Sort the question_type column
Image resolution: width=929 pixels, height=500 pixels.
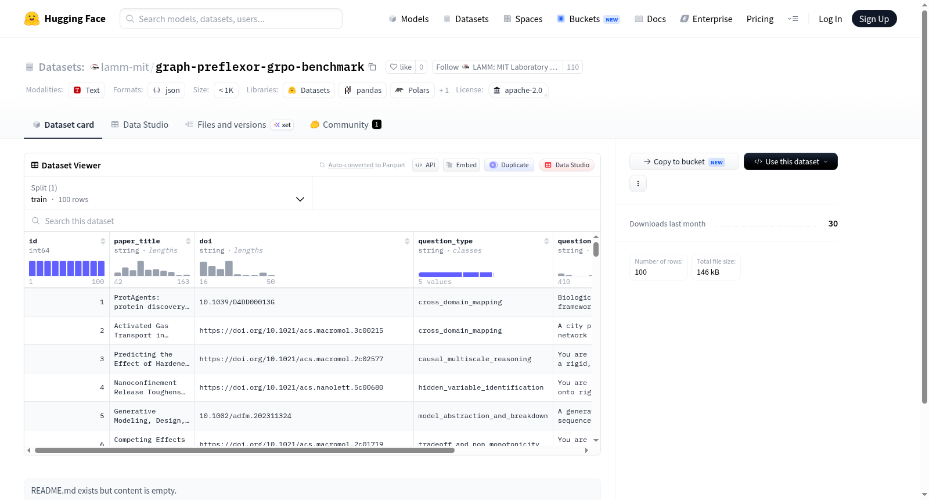click(546, 241)
